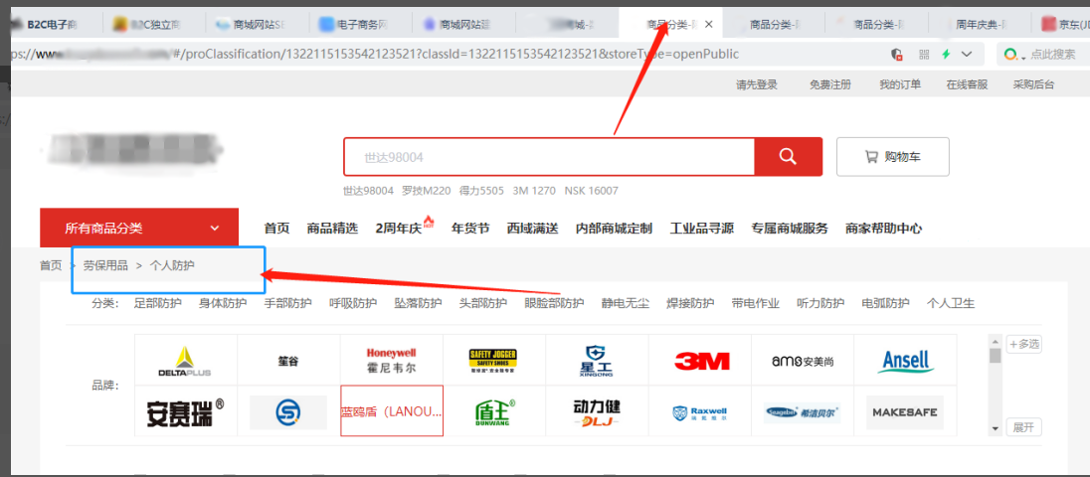The image size is (1090, 477).
Task: Expand the brand list with 展开
Action: 1023,427
